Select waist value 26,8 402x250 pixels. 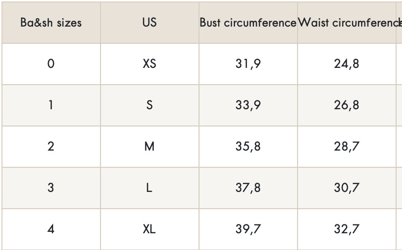[346, 105]
